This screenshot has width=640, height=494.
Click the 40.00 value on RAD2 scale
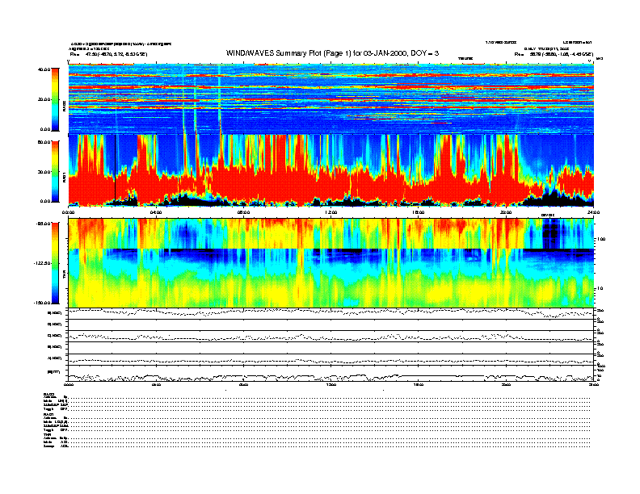pyautogui.click(x=44, y=69)
